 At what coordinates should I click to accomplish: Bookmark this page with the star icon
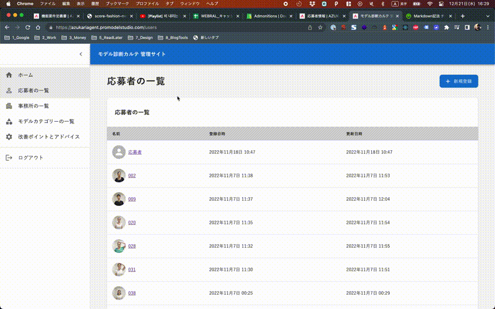[x=320, y=27]
